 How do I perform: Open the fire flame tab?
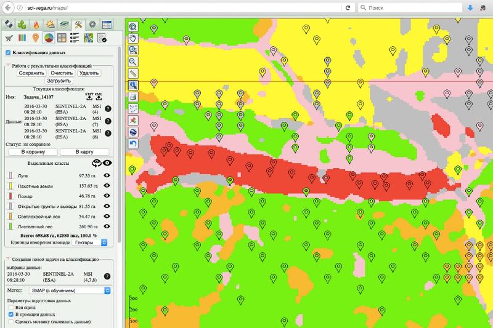coord(36,25)
